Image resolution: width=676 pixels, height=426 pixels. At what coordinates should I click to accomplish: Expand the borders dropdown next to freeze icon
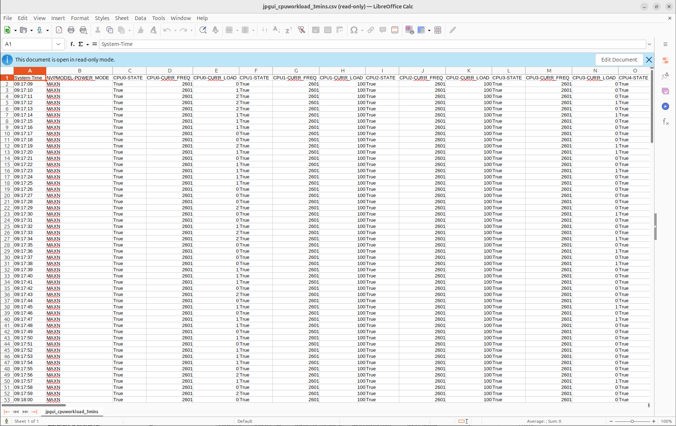429,30
